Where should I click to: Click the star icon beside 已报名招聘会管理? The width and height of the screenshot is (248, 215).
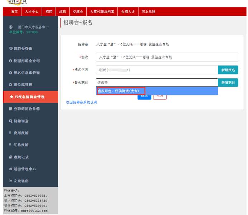pyautogui.click(x=11, y=97)
